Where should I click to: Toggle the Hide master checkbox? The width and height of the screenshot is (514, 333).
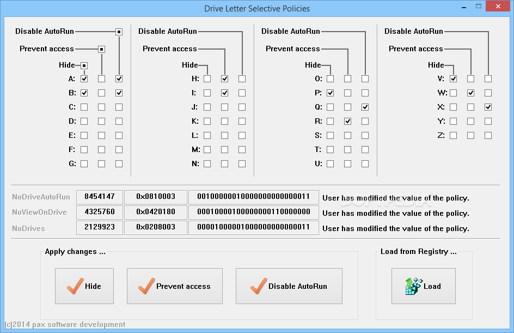(x=84, y=65)
